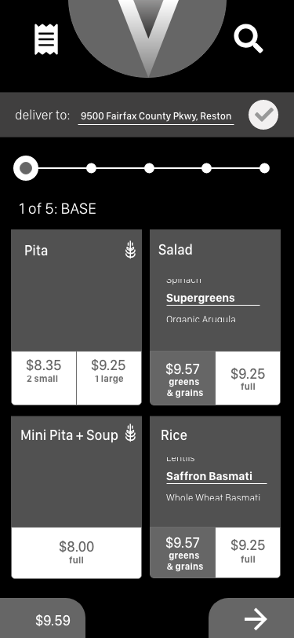The width and height of the screenshot is (294, 638).
Task: Select the fifth step dot
Action: tap(264, 168)
